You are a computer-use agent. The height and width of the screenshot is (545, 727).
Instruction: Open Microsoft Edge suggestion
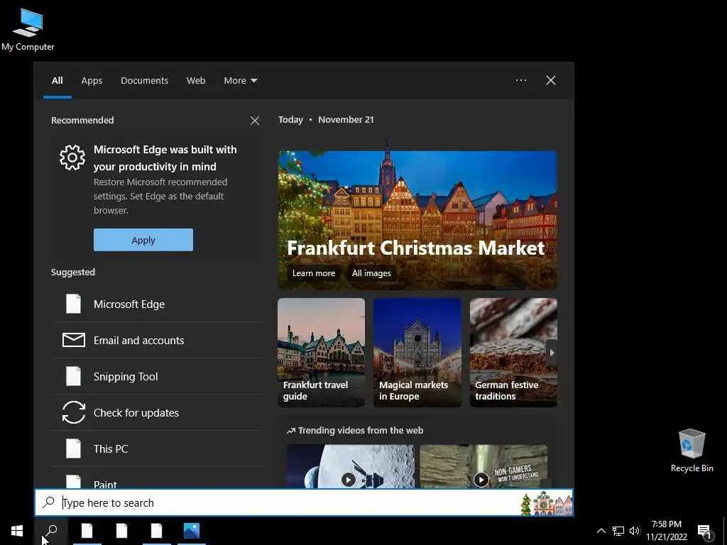click(x=155, y=304)
